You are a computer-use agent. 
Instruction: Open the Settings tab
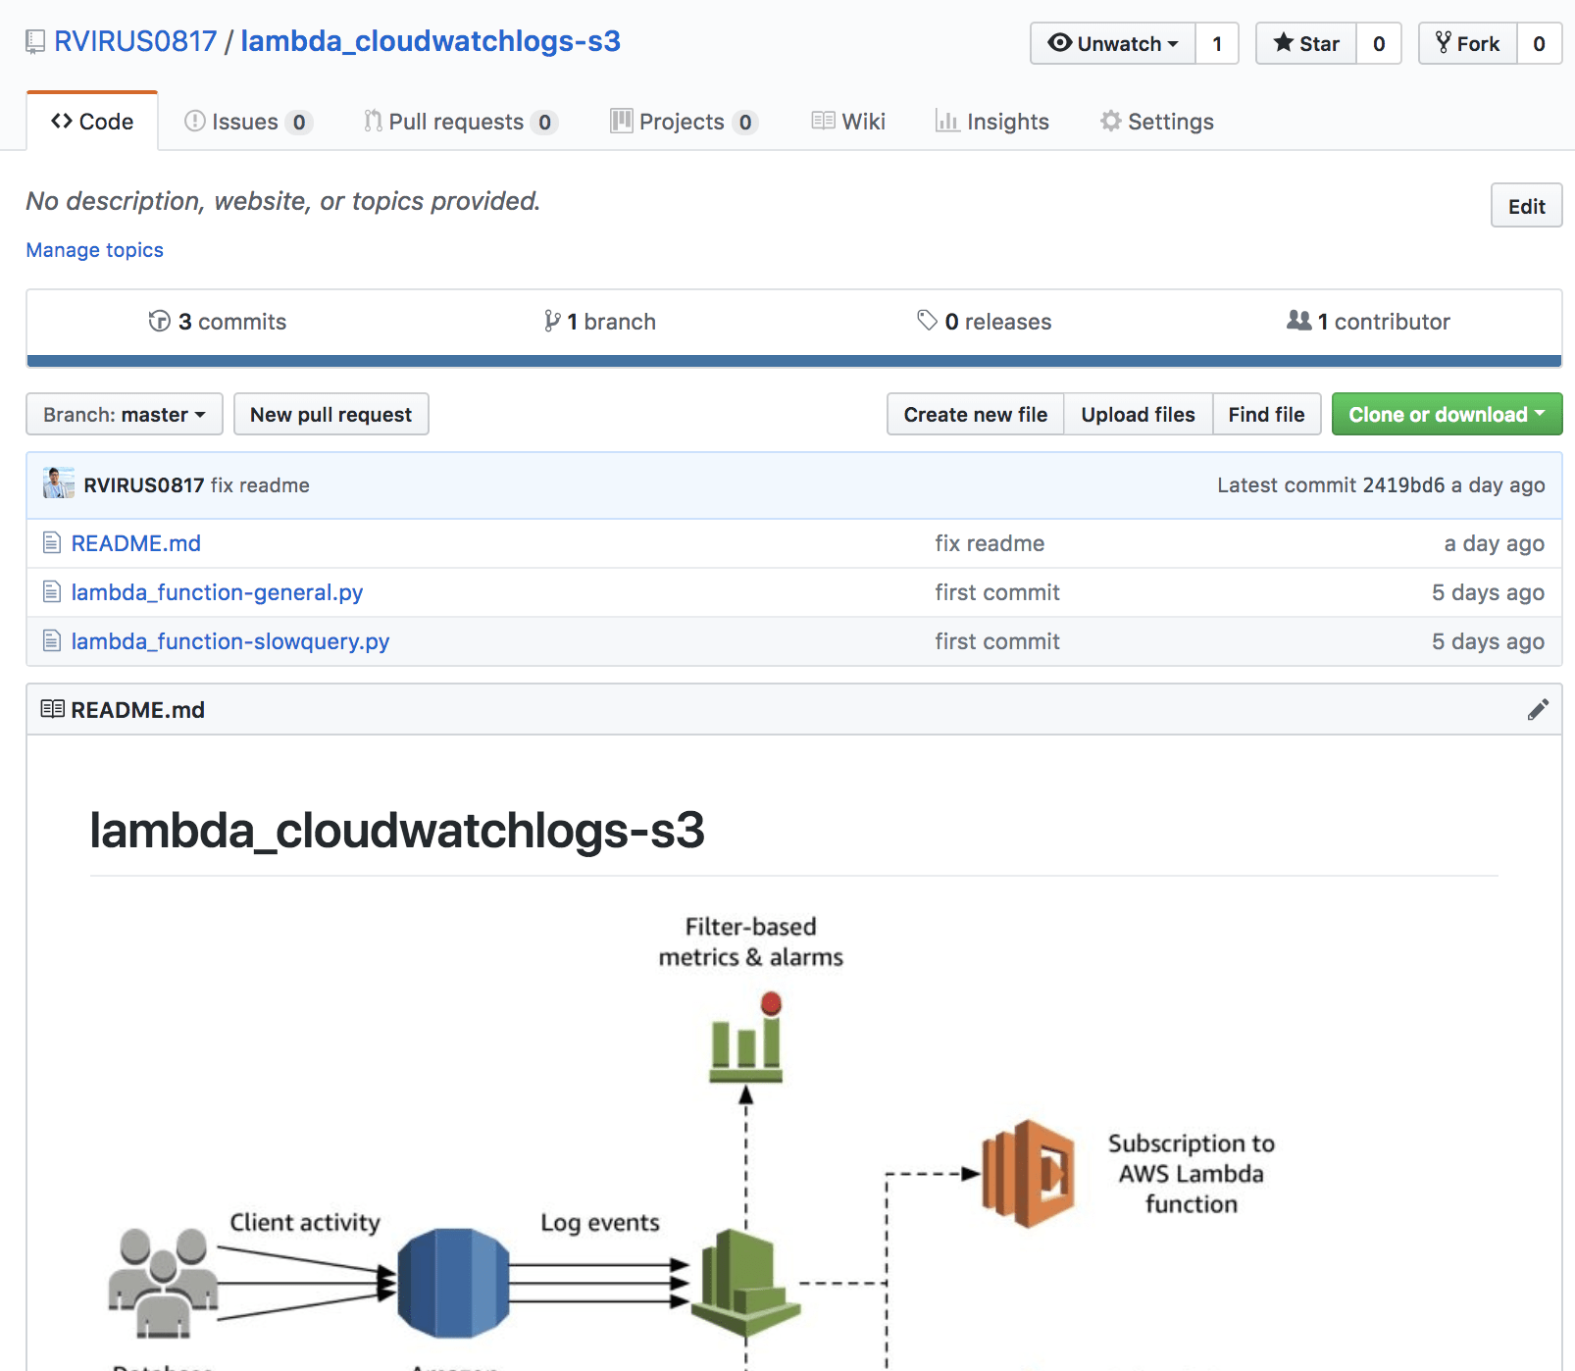(1157, 122)
